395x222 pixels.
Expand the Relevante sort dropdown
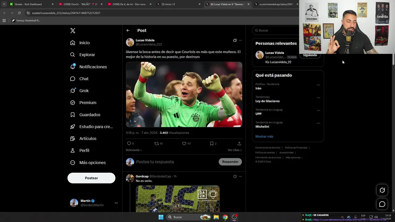click(x=134, y=150)
